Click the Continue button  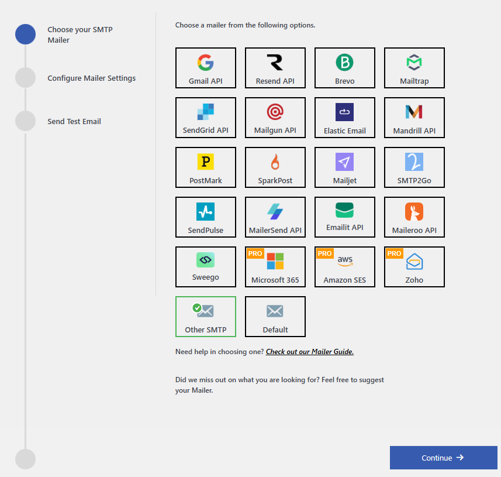(x=443, y=458)
